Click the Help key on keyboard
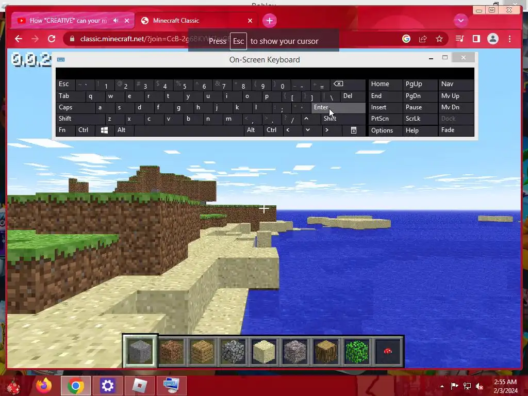This screenshot has height=396, width=528. (420, 130)
